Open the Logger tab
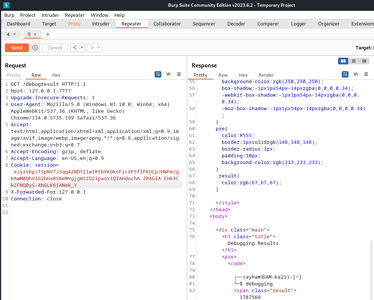The image size is (374, 300). (298, 24)
